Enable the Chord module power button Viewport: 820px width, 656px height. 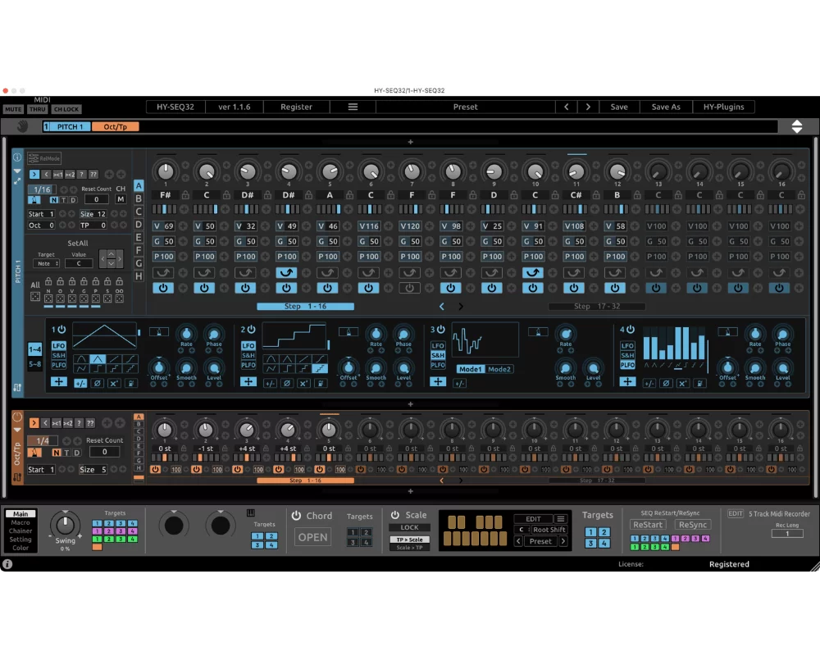(296, 515)
